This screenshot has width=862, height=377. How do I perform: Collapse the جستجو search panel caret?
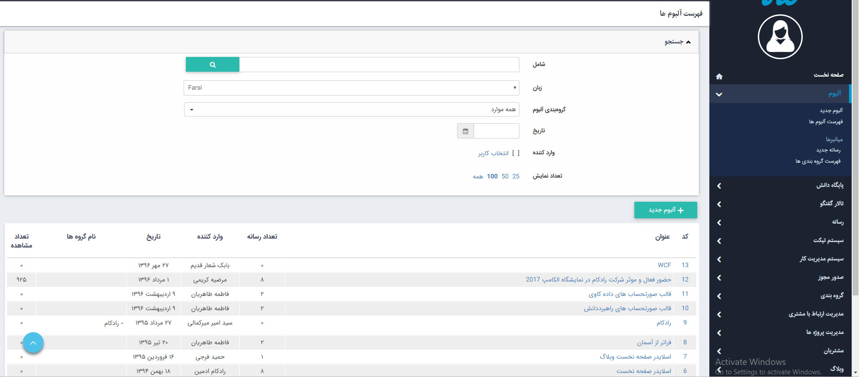[x=688, y=42]
